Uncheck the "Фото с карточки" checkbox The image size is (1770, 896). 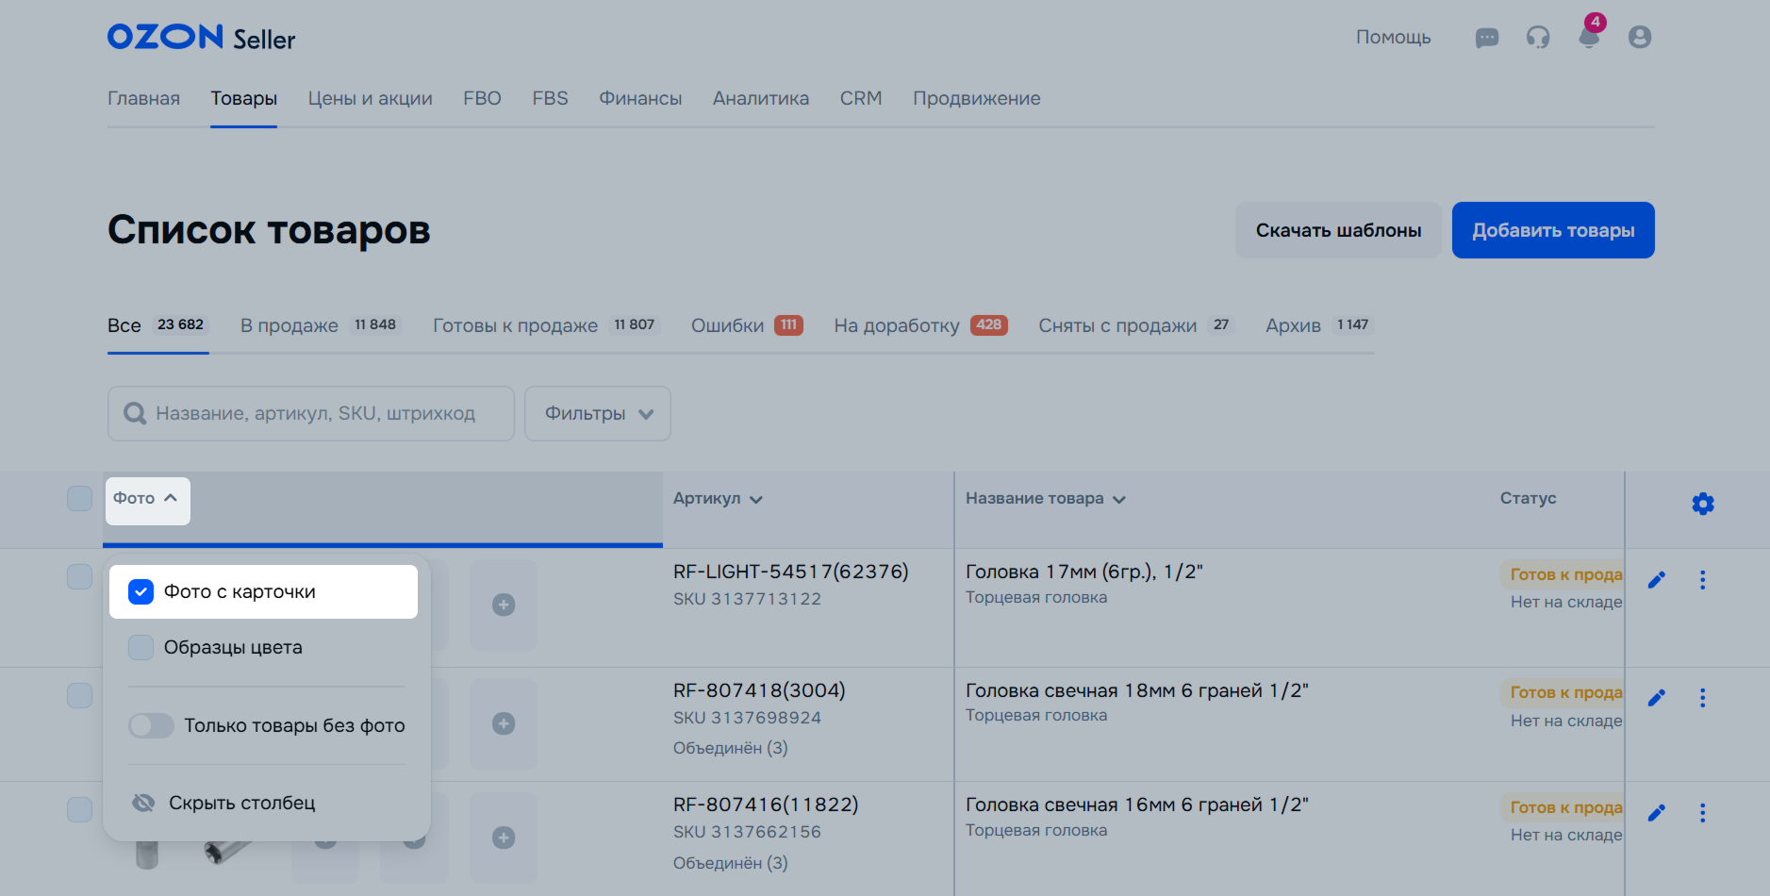pos(141,592)
